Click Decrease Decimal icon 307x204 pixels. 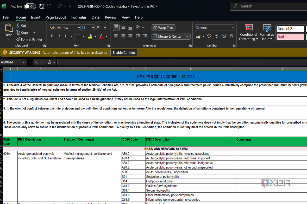[231, 36]
